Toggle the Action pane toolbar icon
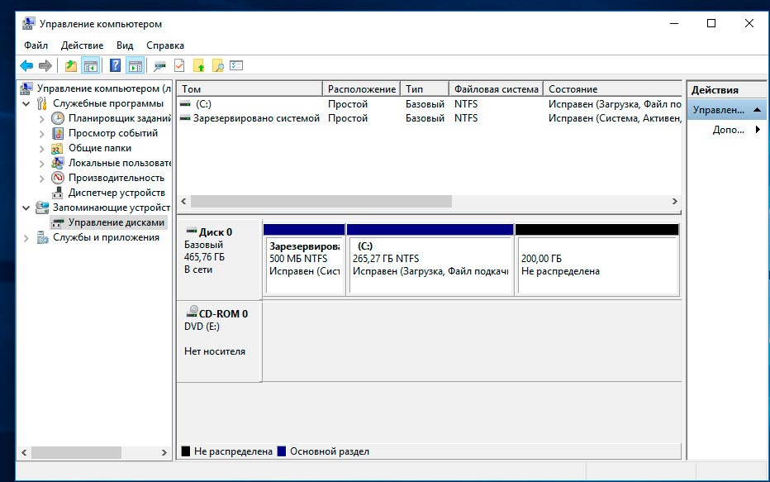The width and height of the screenshot is (770, 482). coord(135,66)
